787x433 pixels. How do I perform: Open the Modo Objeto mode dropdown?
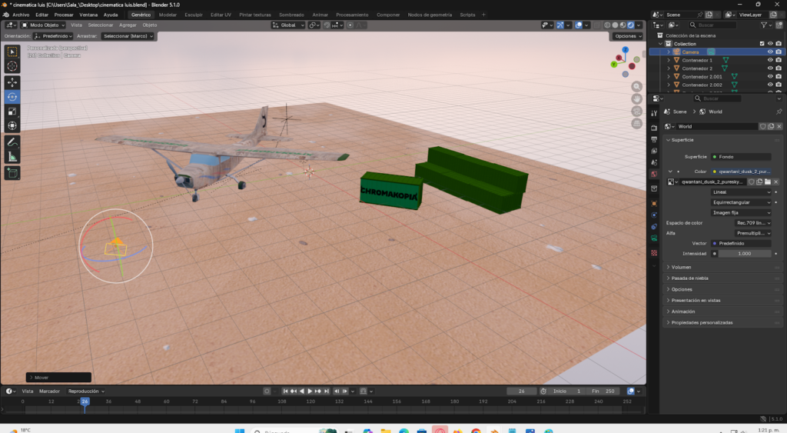(x=43, y=25)
